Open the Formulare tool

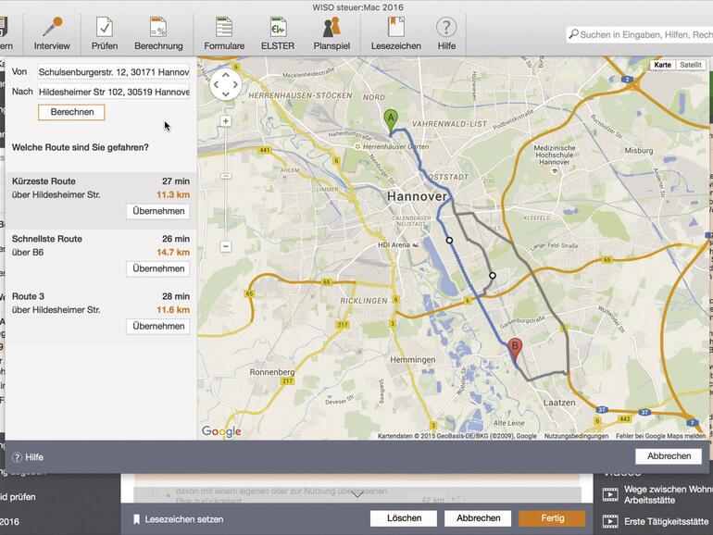[224, 33]
